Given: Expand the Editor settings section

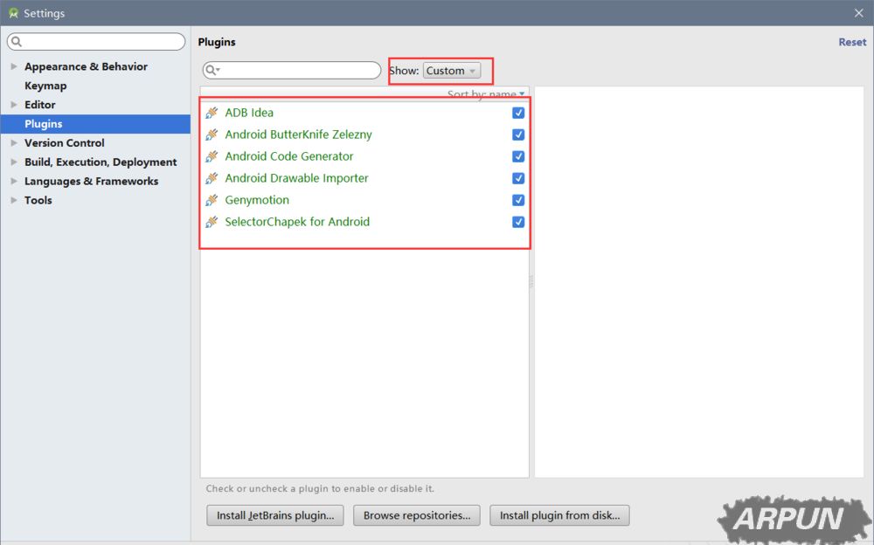Looking at the screenshot, I should pos(14,104).
